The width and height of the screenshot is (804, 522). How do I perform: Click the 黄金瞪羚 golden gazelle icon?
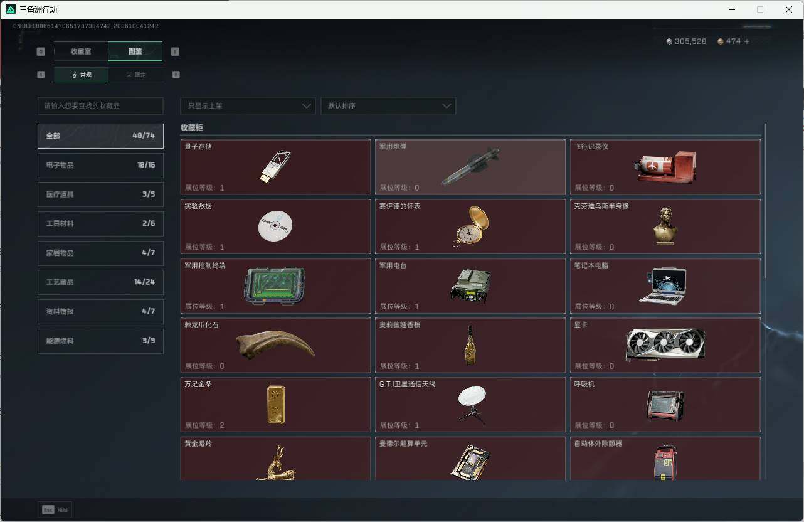pyautogui.click(x=276, y=463)
